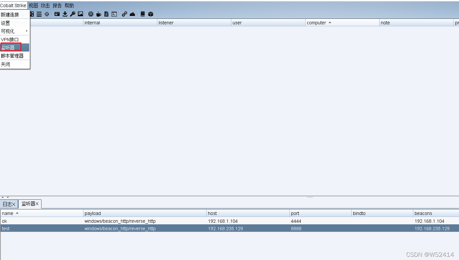This screenshot has width=459, height=260.
Task: Open the keystrokes key icon
Action: (73, 14)
